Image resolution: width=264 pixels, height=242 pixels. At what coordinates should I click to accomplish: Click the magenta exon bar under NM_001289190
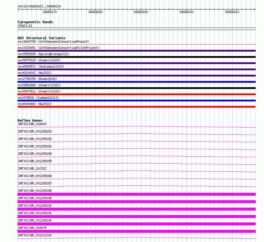tap(136, 224)
